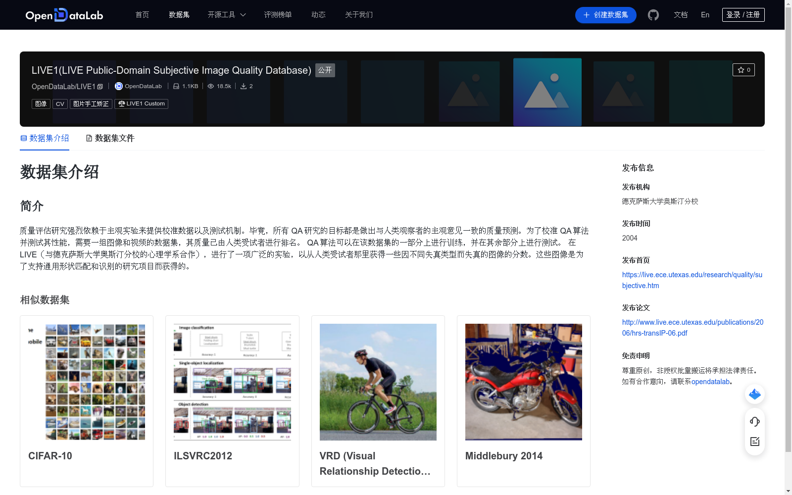Screen dimensions: 792x495
Task: Click the Middlebury 2014 card title
Action: (x=504, y=456)
